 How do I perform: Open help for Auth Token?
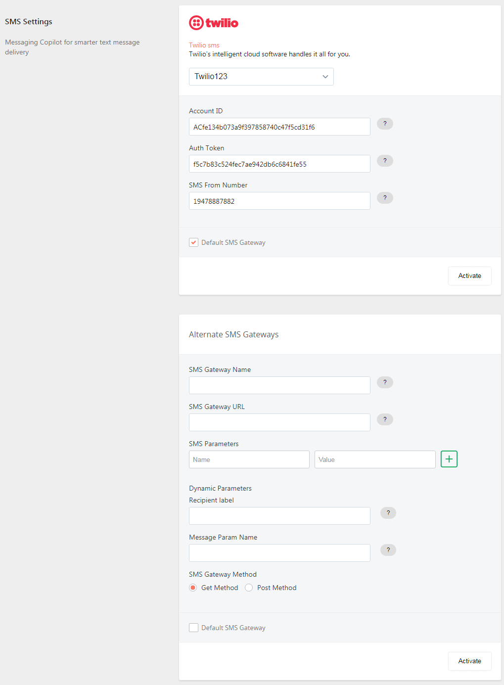click(x=385, y=161)
